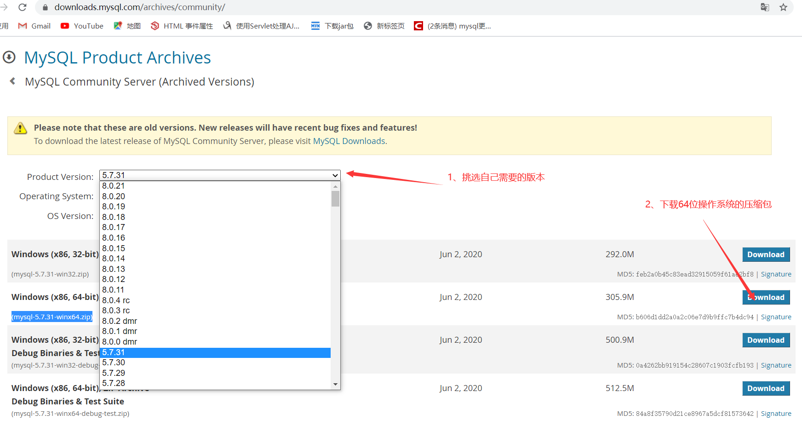Screen dimensions: 802x426
Task: Choose the 8.0.2 dmr option
Action: tap(215, 321)
